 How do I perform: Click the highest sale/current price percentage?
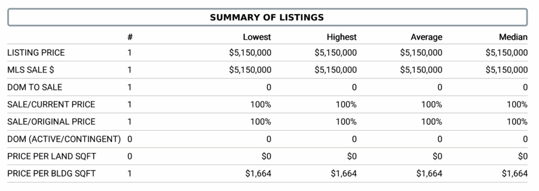tap(346, 104)
